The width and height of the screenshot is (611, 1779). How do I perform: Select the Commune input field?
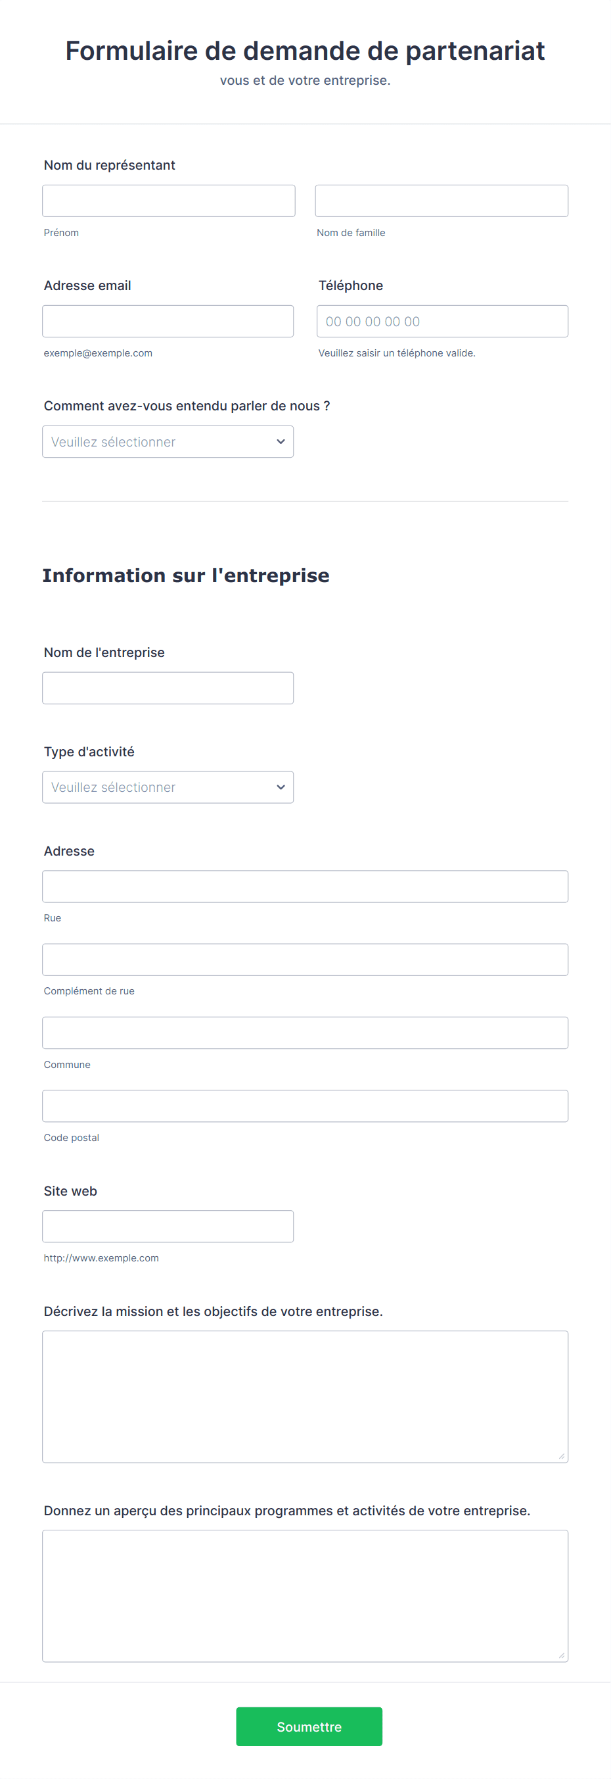(304, 1033)
